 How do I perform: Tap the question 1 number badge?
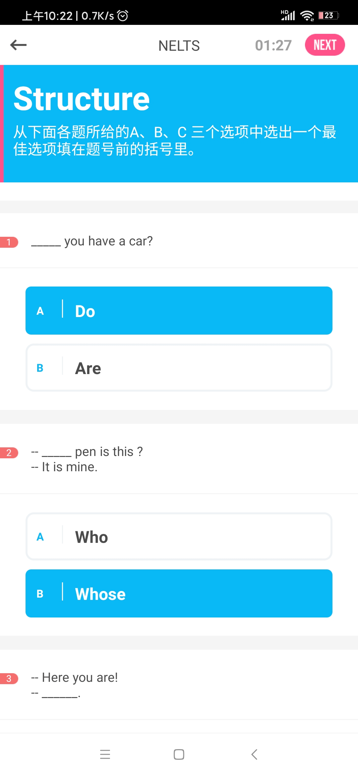(x=9, y=242)
